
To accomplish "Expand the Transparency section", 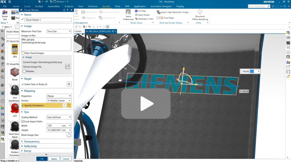I will coord(32,142).
